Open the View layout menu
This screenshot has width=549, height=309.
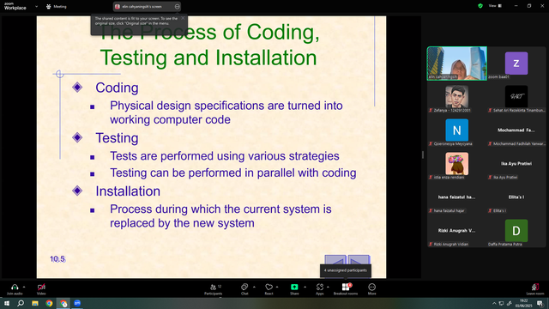coord(495,6)
